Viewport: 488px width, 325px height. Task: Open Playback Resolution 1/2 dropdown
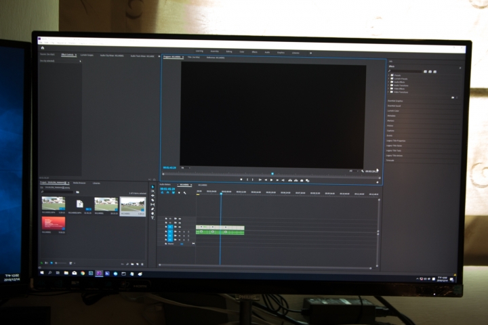pyautogui.click(x=354, y=171)
